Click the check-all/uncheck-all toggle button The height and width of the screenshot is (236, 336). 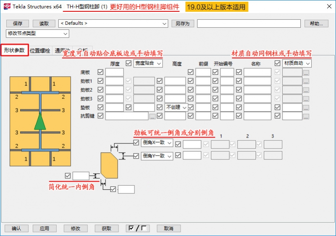point(138,228)
